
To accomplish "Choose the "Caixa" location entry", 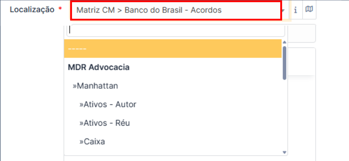I will point(93,141).
